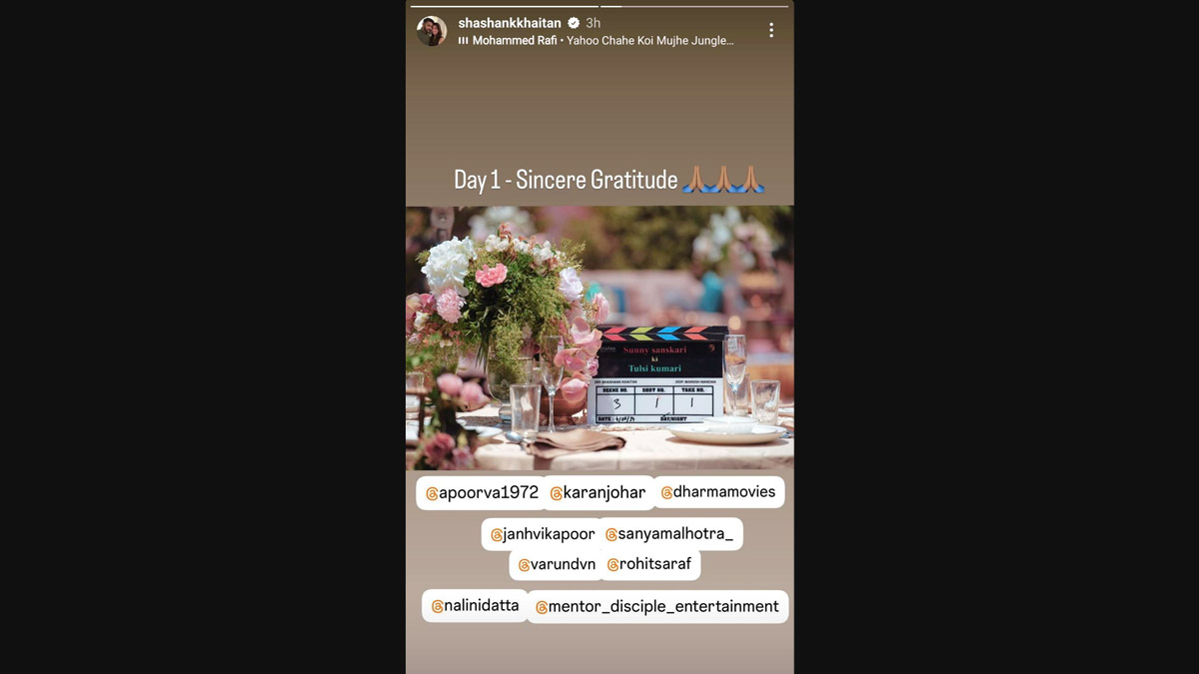This screenshot has width=1199, height=674.
Task: Tap the @karanjohar mention sticker
Action: pos(598,493)
